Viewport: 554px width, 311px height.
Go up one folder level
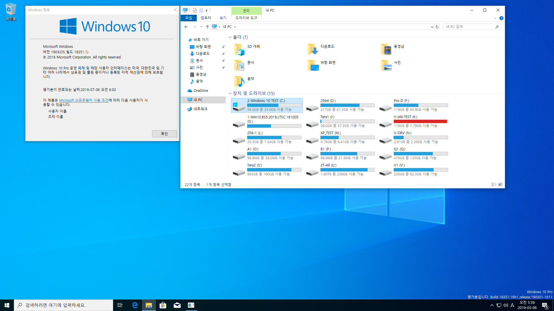[x=207, y=27]
